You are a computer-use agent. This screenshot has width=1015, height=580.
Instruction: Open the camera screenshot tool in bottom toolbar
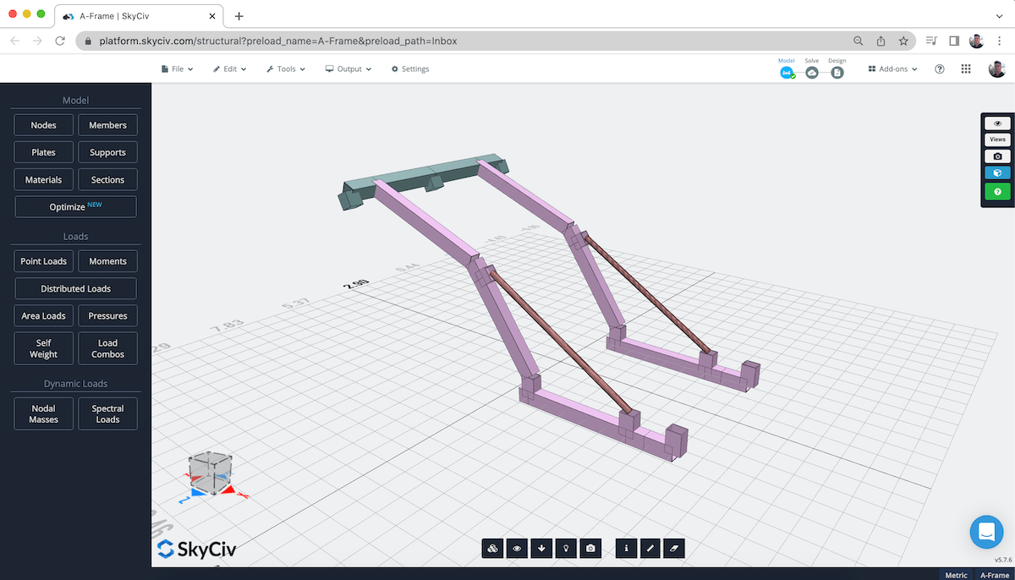point(590,548)
